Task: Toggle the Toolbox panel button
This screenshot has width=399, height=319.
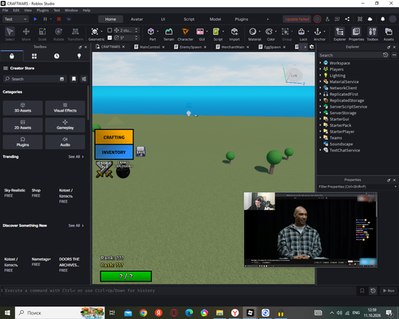Action: [373, 33]
